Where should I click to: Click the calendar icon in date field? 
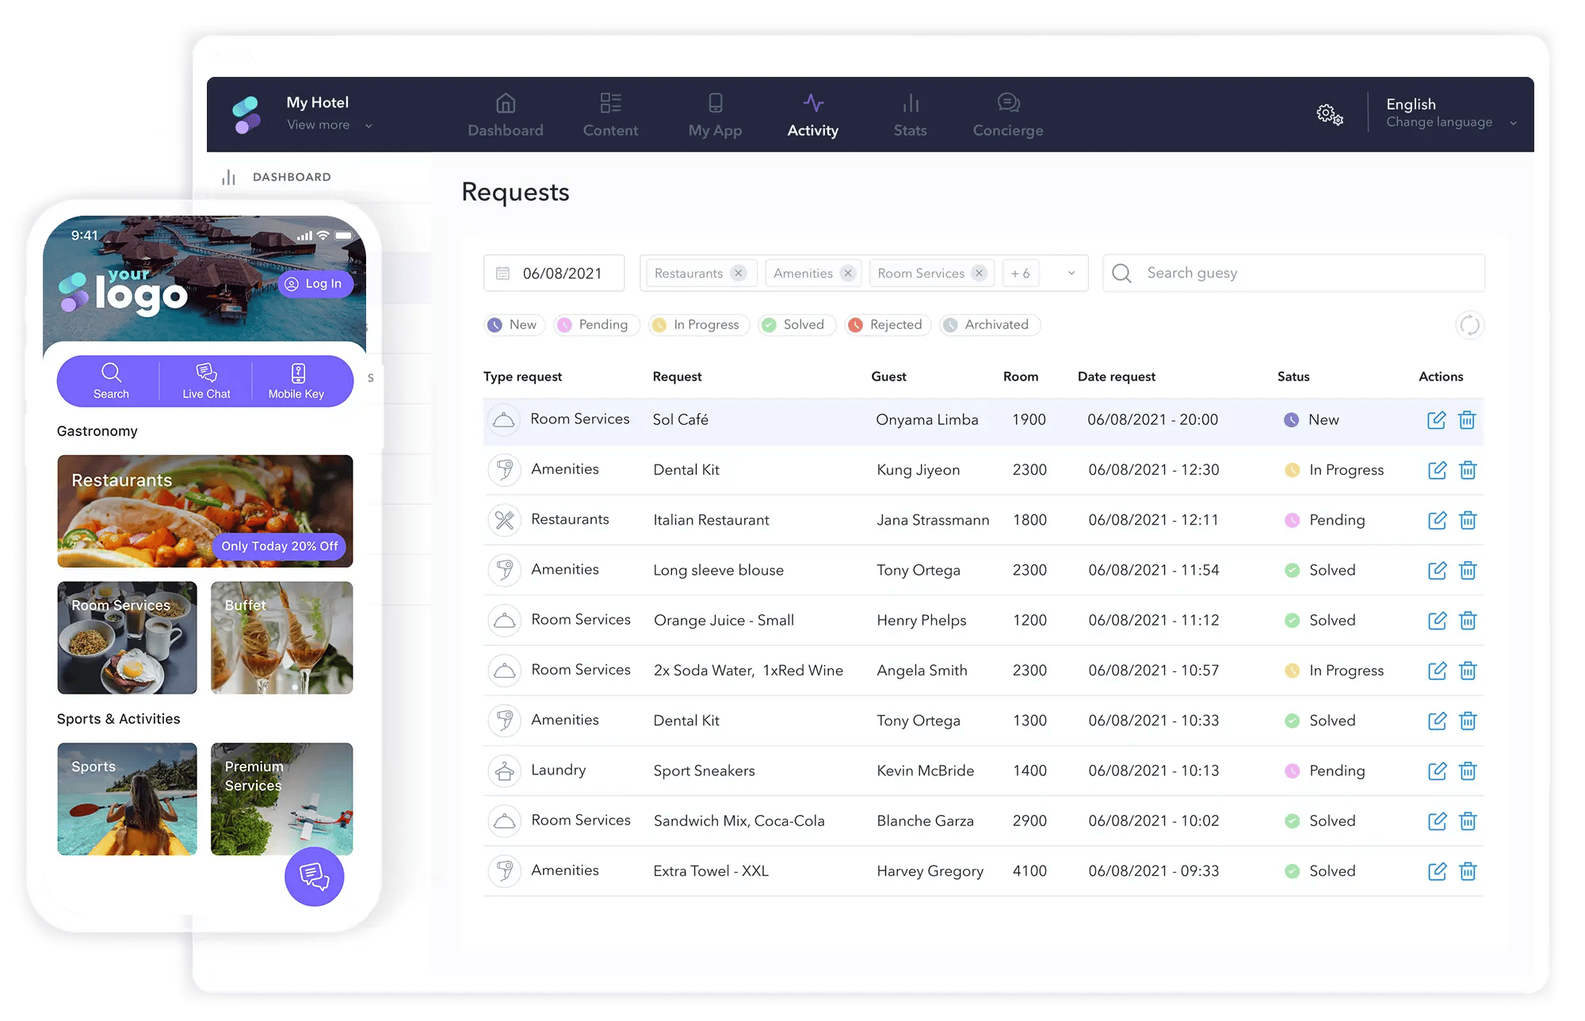[x=502, y=273]
